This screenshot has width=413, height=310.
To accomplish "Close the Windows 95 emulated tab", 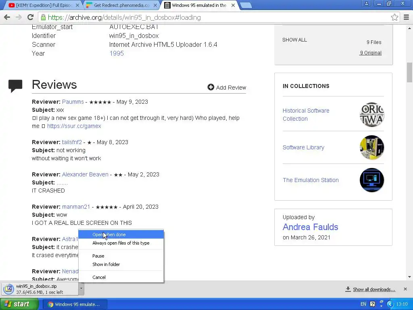I will point(233,5).
